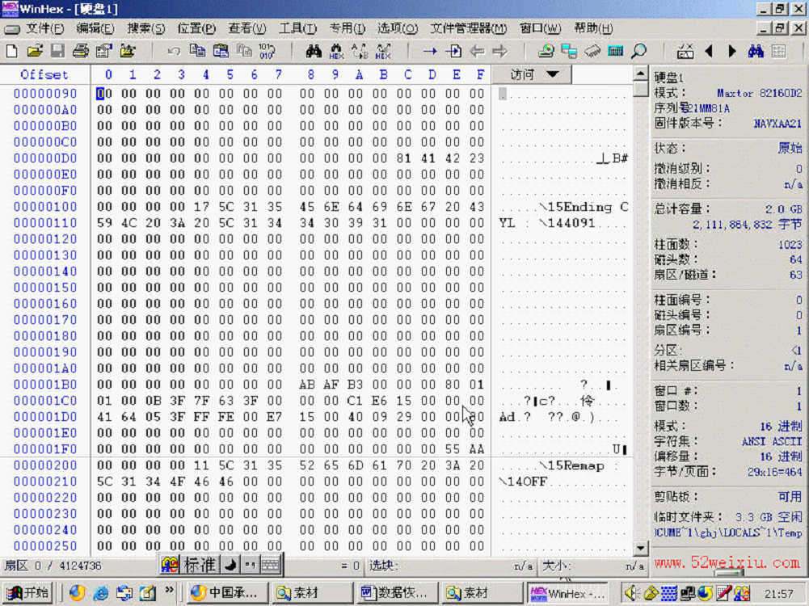Open the 窗口(W) menu
This screenshot has width=809, height=606.
[x=540, y=28]
